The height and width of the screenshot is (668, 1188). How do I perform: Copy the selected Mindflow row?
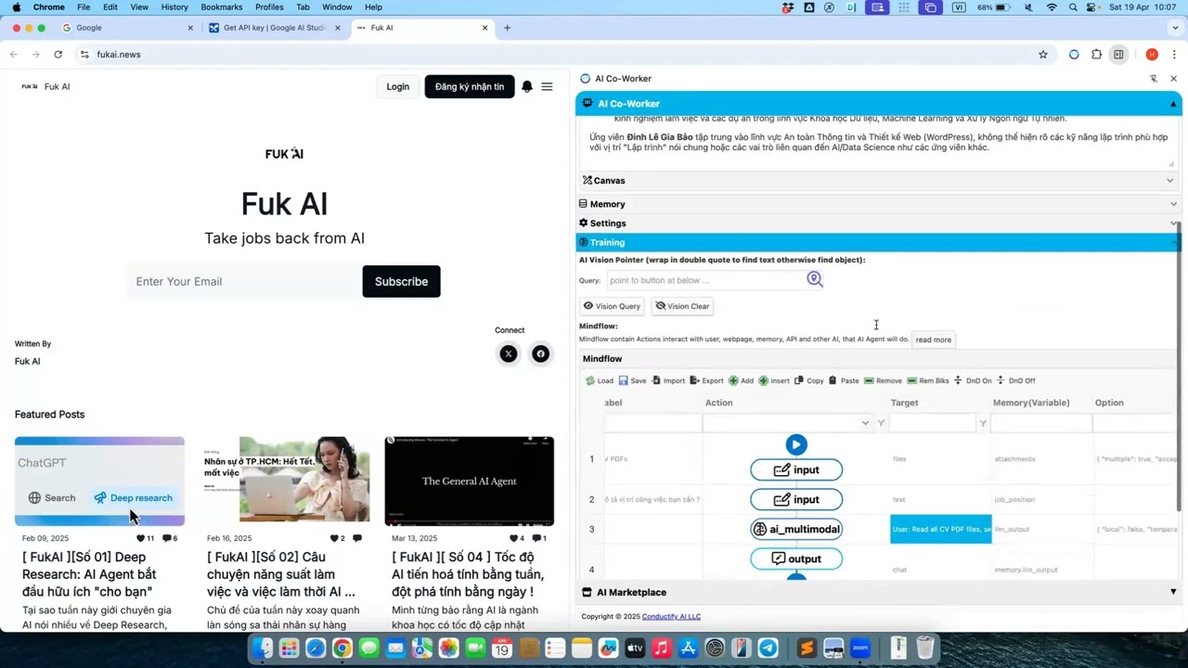pos(808,380)
